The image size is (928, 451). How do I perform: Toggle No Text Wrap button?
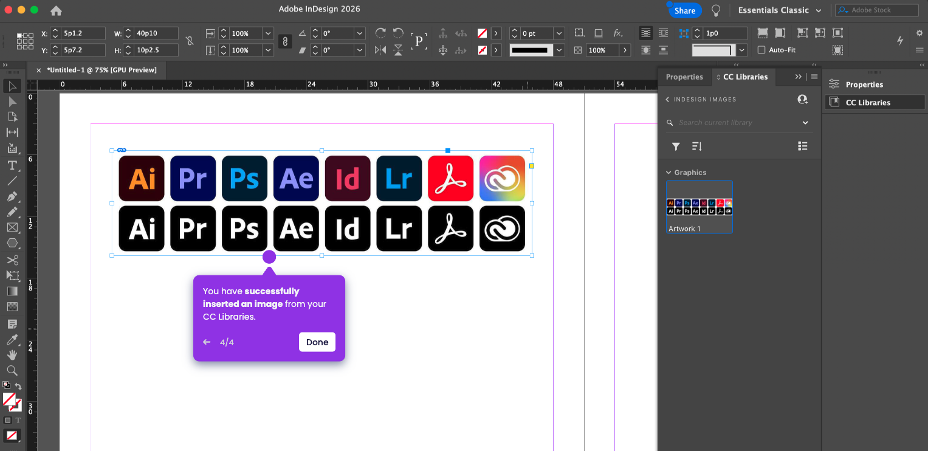click(645, 33)
